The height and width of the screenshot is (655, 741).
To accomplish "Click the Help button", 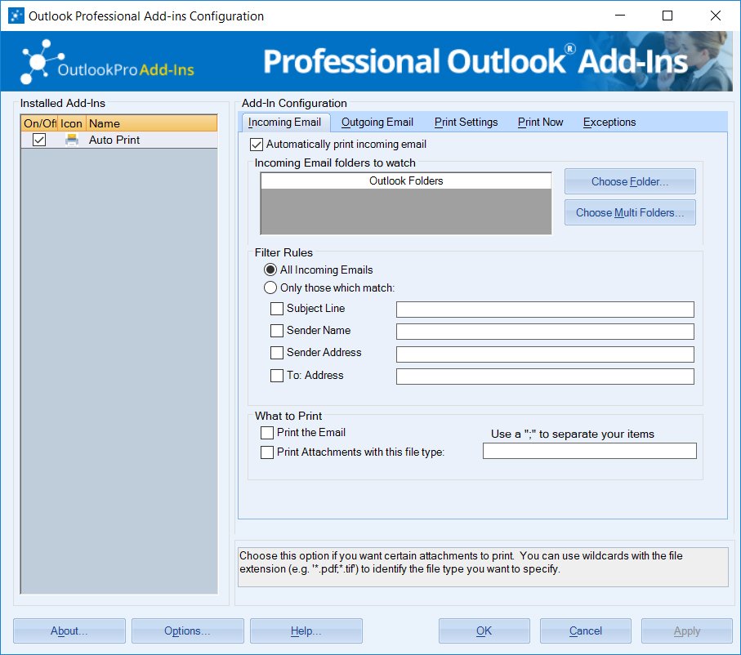I will (x=306, y=630).
